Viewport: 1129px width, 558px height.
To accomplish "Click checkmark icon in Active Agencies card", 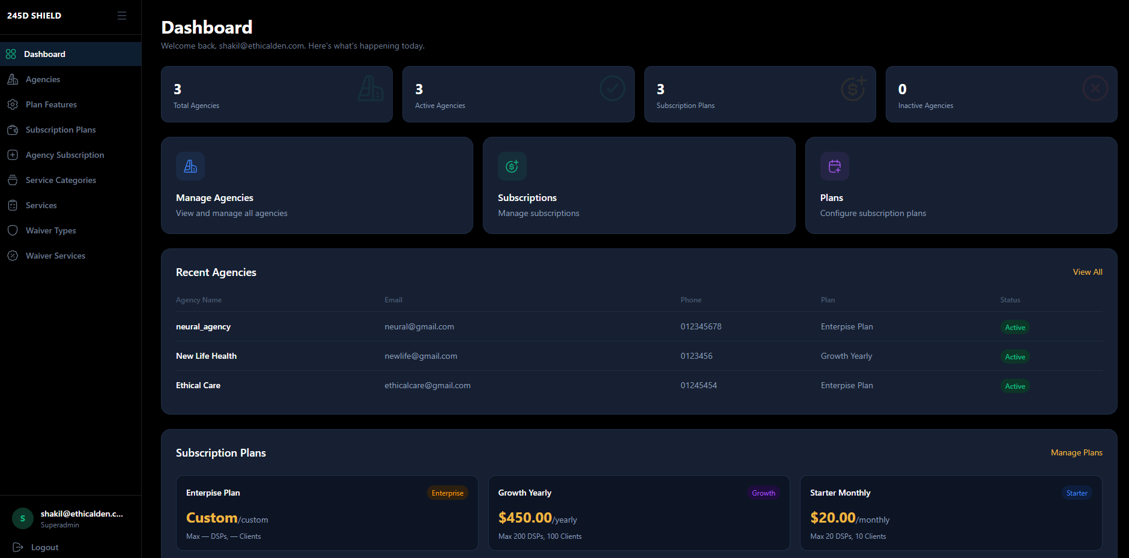I will [x=613, y=88].
